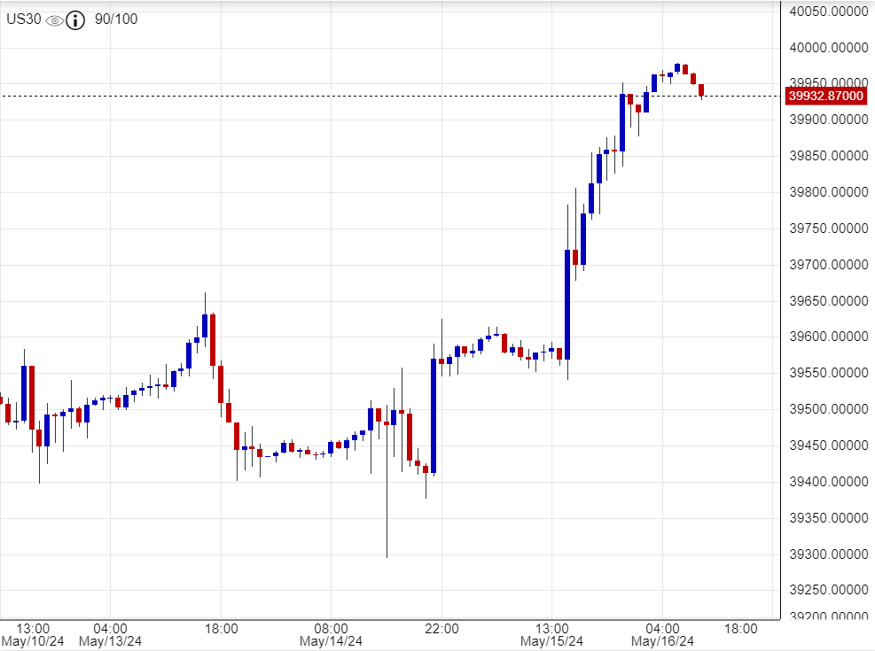Toggle the US30 eye visibility icon
The width and height of the screenshot is (875, 651).
tap(54, 19)
